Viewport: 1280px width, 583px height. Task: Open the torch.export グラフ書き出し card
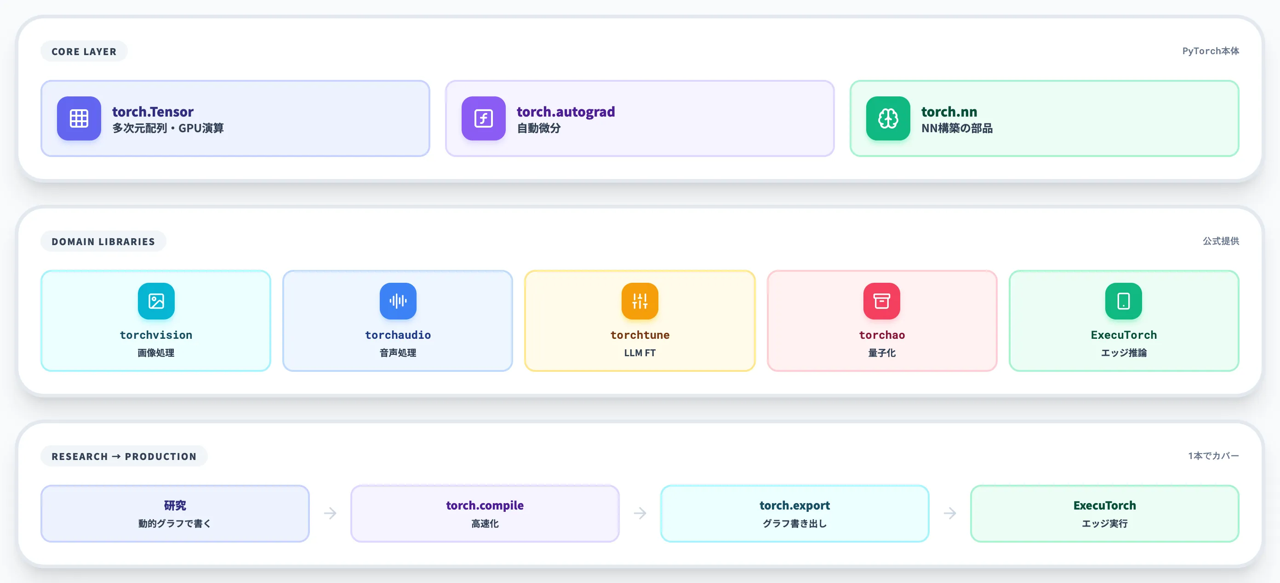795,514
